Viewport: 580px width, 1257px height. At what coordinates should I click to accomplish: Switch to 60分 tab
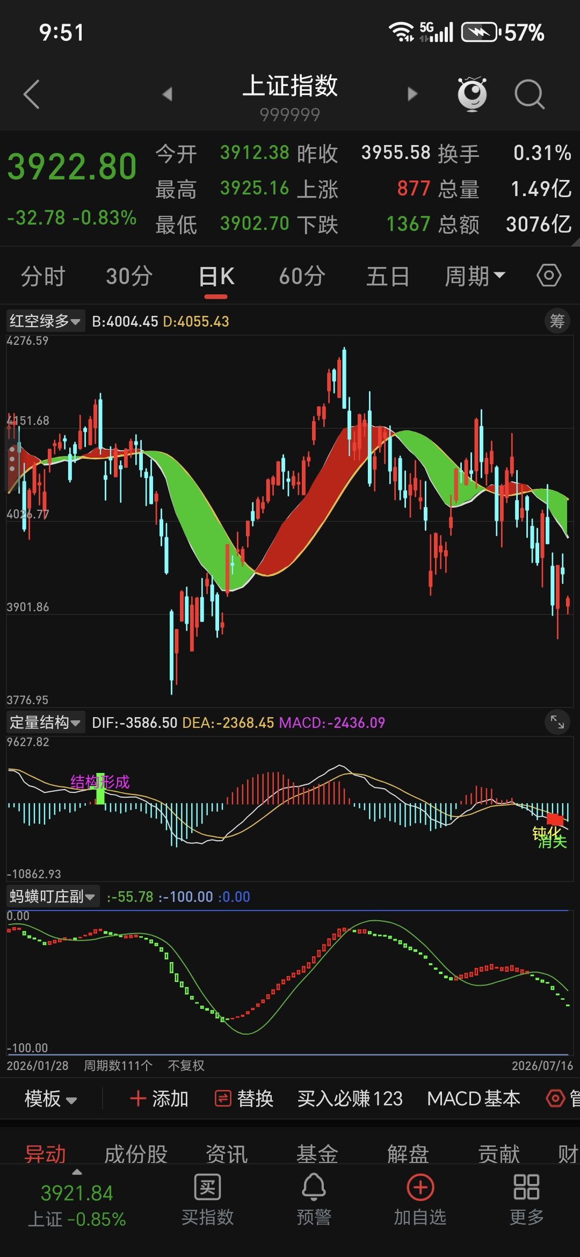click(x=302, y=276)
